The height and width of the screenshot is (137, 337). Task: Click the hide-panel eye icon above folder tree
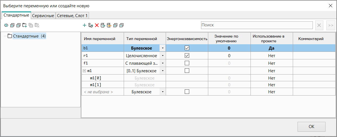[x=6, y=25]
